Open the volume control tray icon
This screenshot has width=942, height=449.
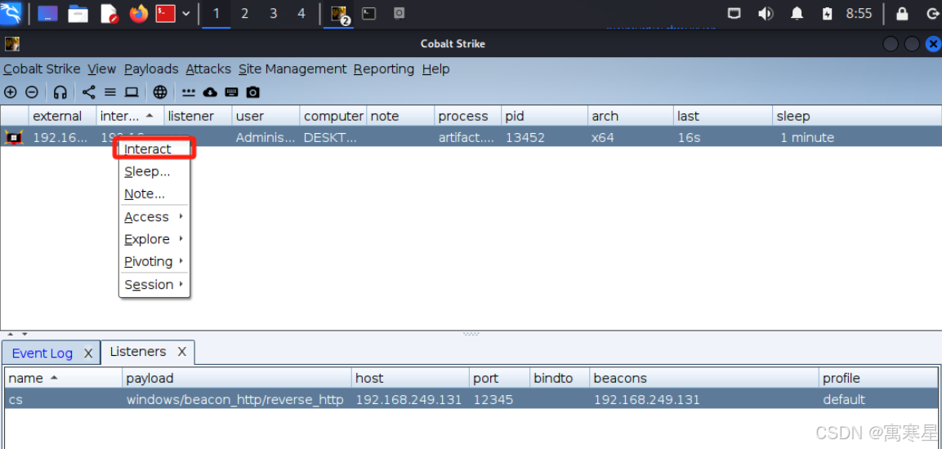[x=766, y=13]
